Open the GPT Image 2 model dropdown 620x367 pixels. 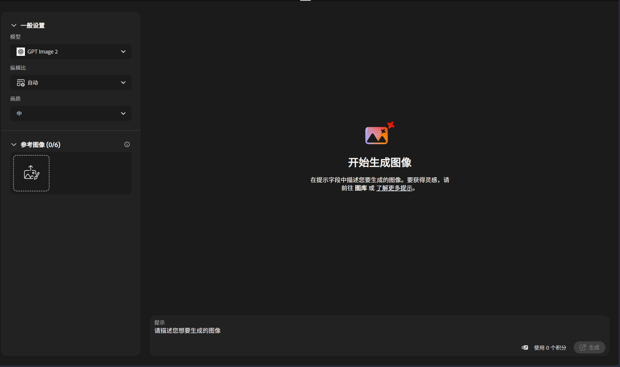71,52
